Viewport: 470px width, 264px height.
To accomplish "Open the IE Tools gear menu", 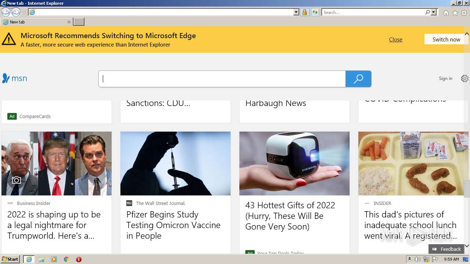I will [x=464, y=13].
